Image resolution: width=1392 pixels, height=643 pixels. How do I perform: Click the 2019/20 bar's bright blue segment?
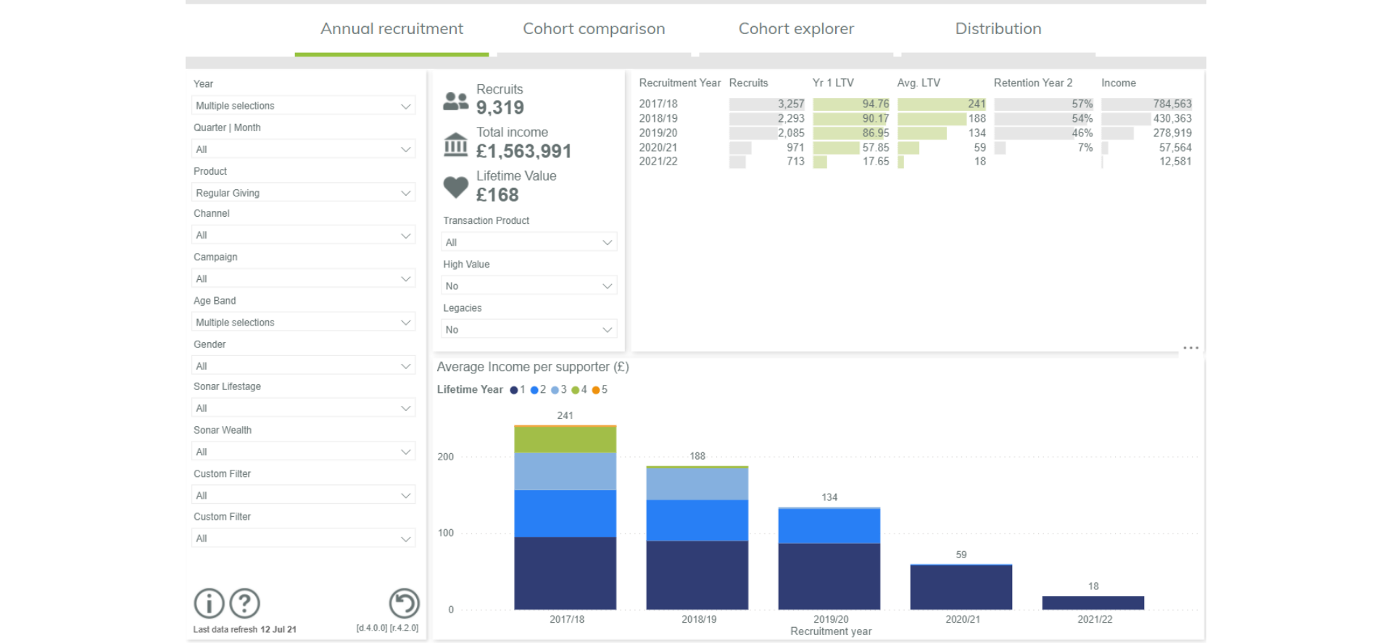pyautogui.click(x=829, y=526)
